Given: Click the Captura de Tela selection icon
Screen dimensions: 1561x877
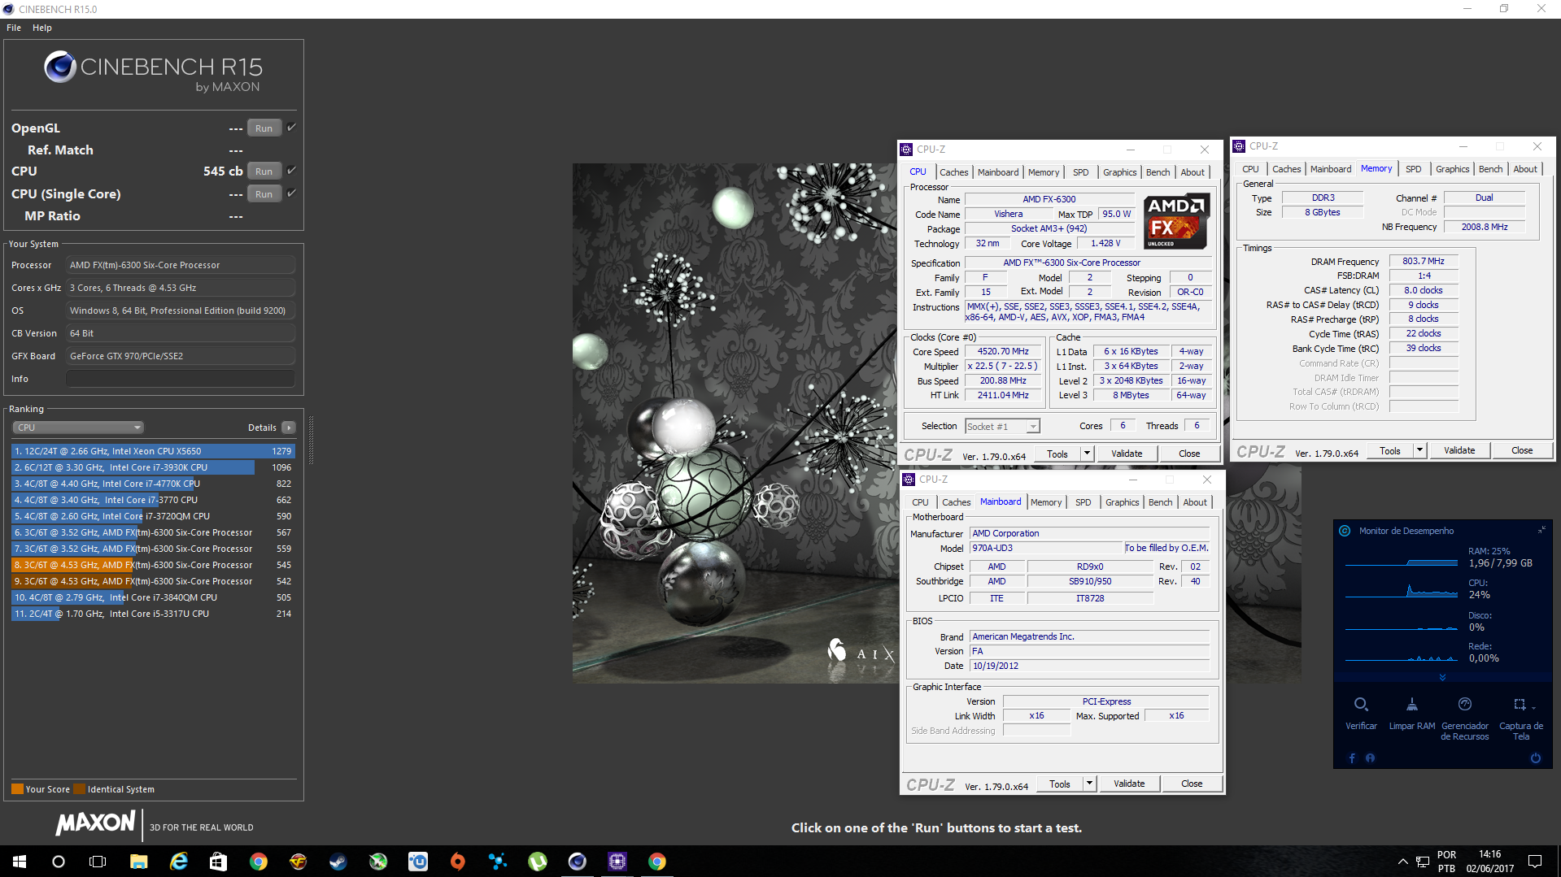Looking at the screenshot, I should [x=1519, y=704].
